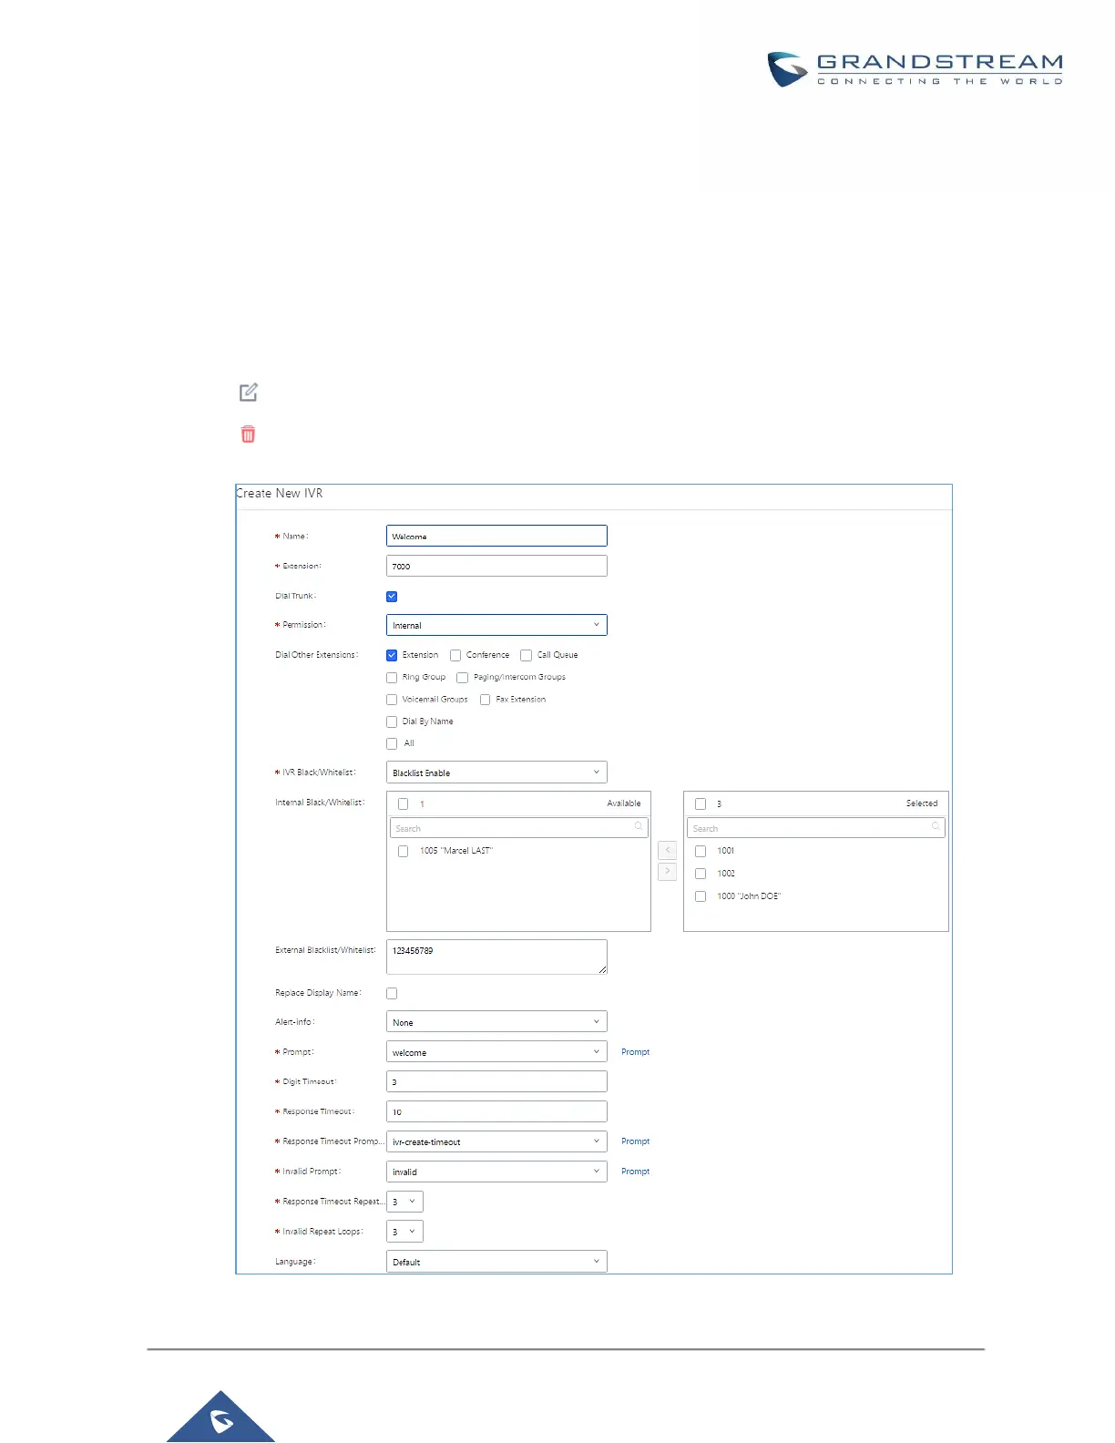Screen dimensions: 1115x1443
Task: Check extension 1001 in Selected list
Action: (x=701, y=852)
